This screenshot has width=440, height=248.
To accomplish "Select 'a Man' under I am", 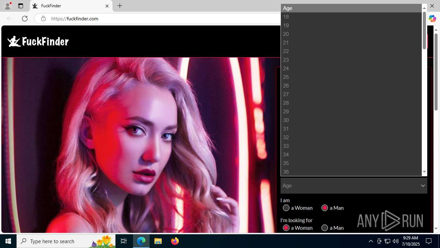I will point(324,208).
